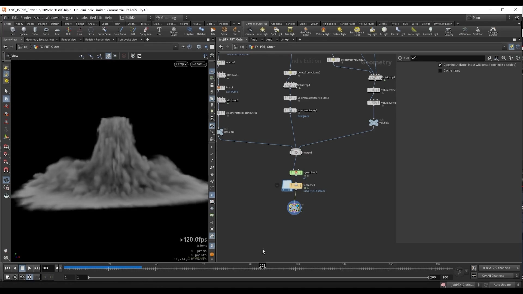Click the play button in playback controls
The height and width of the screenshot is (294, 523).
click(29, 268)
